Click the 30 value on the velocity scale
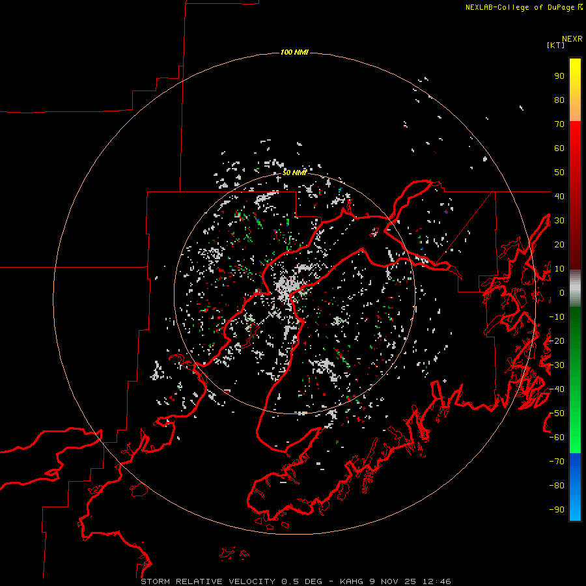 click(x=559, y=221)
